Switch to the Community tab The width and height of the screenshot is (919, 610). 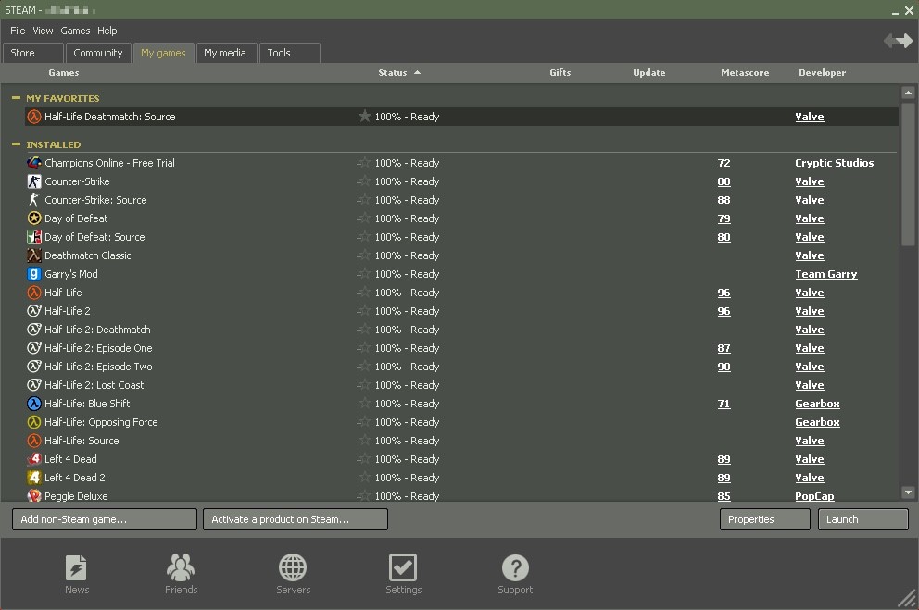coord(98,53)
